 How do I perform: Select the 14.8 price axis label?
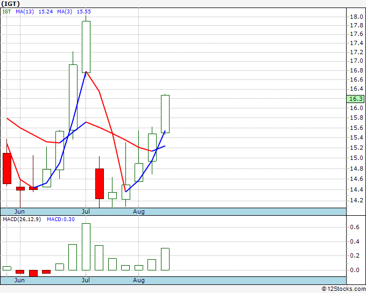coord(356,169)
